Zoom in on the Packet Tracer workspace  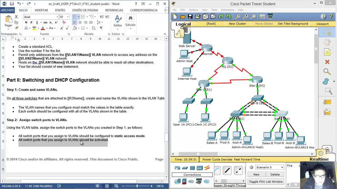(238, 17)
